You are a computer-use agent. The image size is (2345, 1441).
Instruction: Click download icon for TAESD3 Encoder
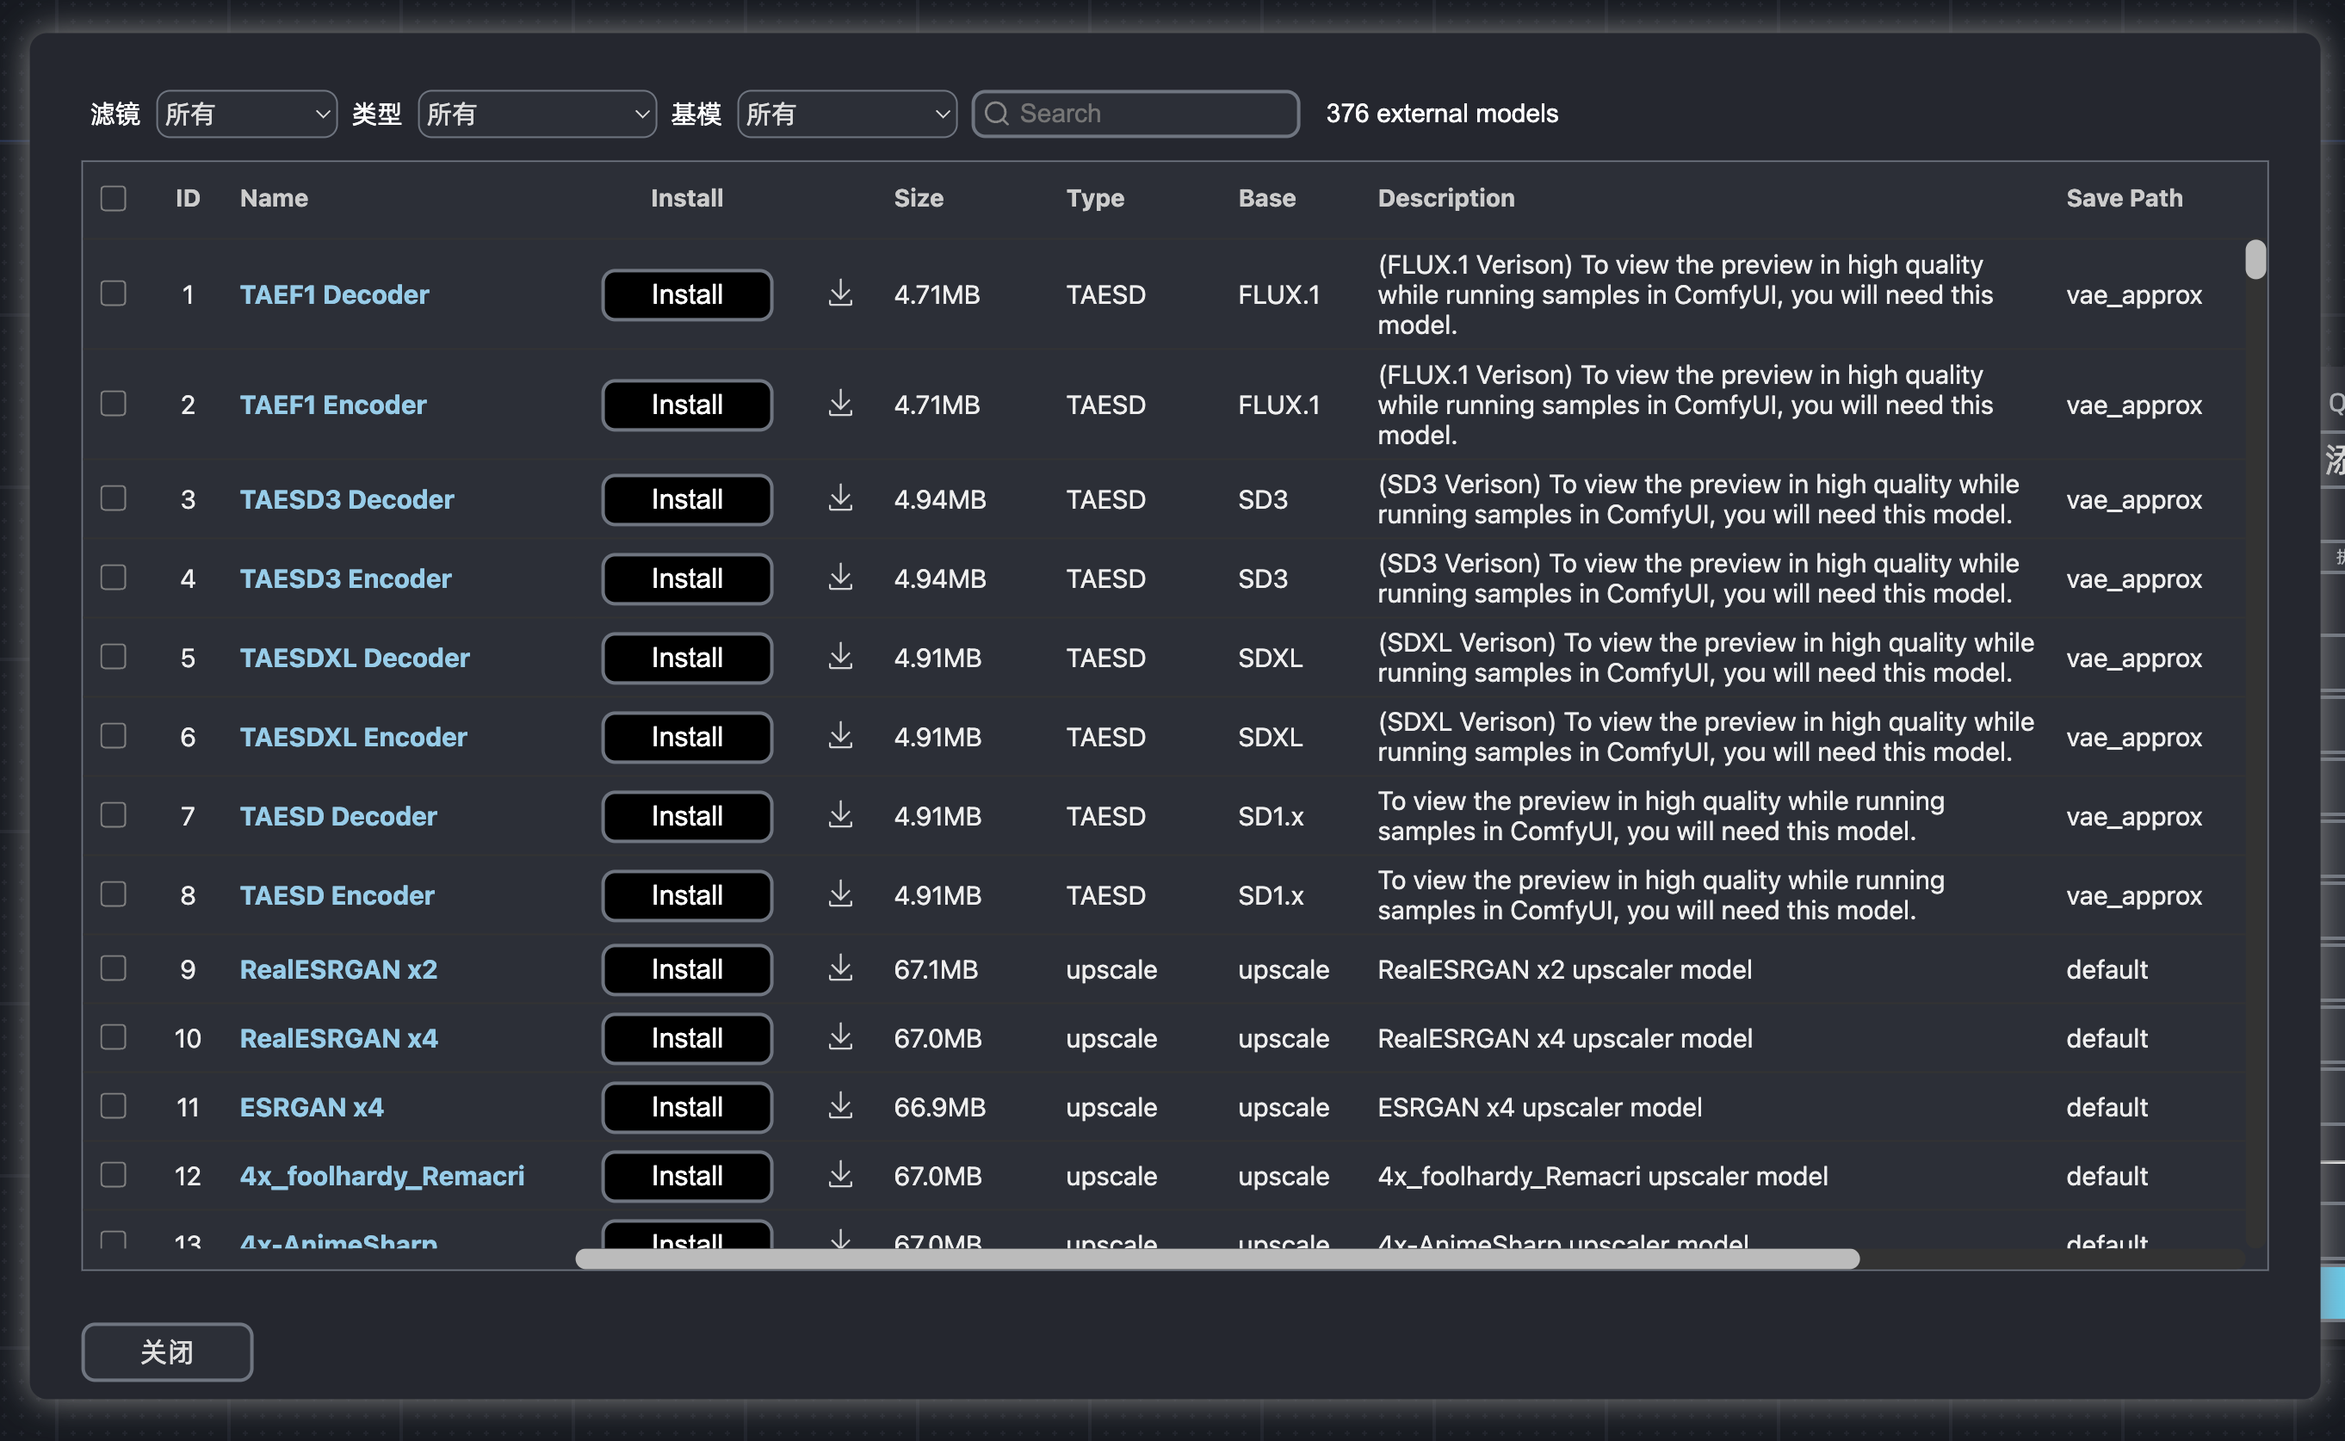[x=839, y=578]
